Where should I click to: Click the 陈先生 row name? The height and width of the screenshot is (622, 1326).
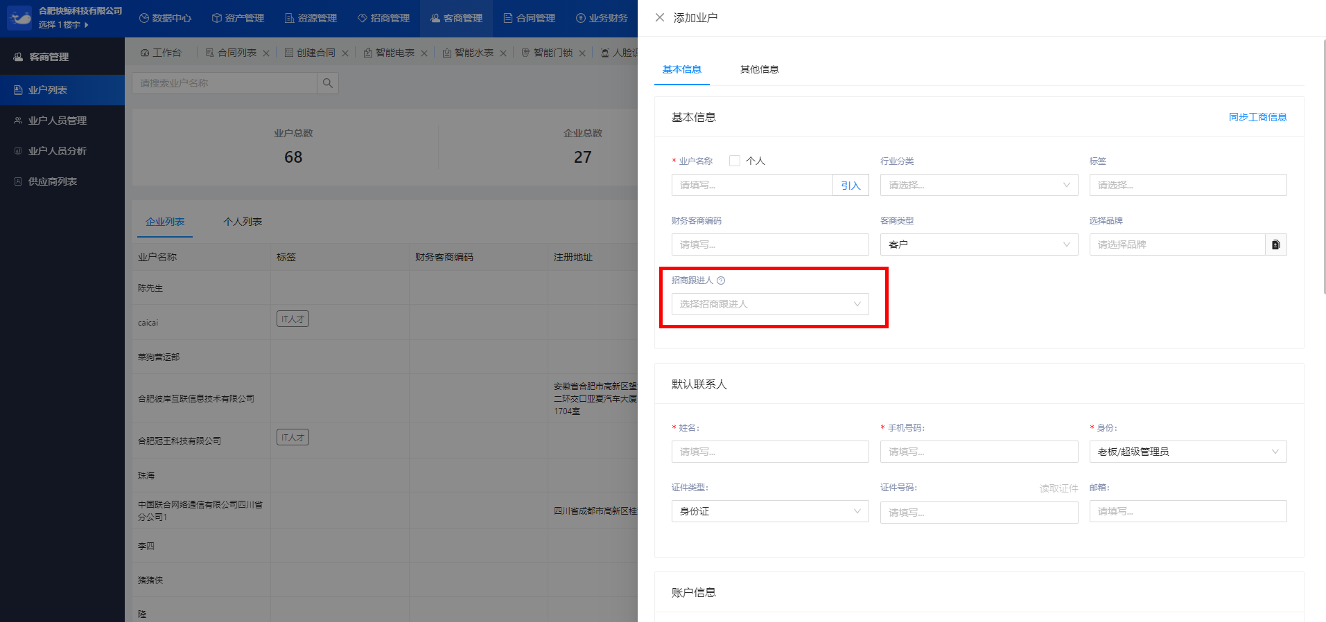150,288
